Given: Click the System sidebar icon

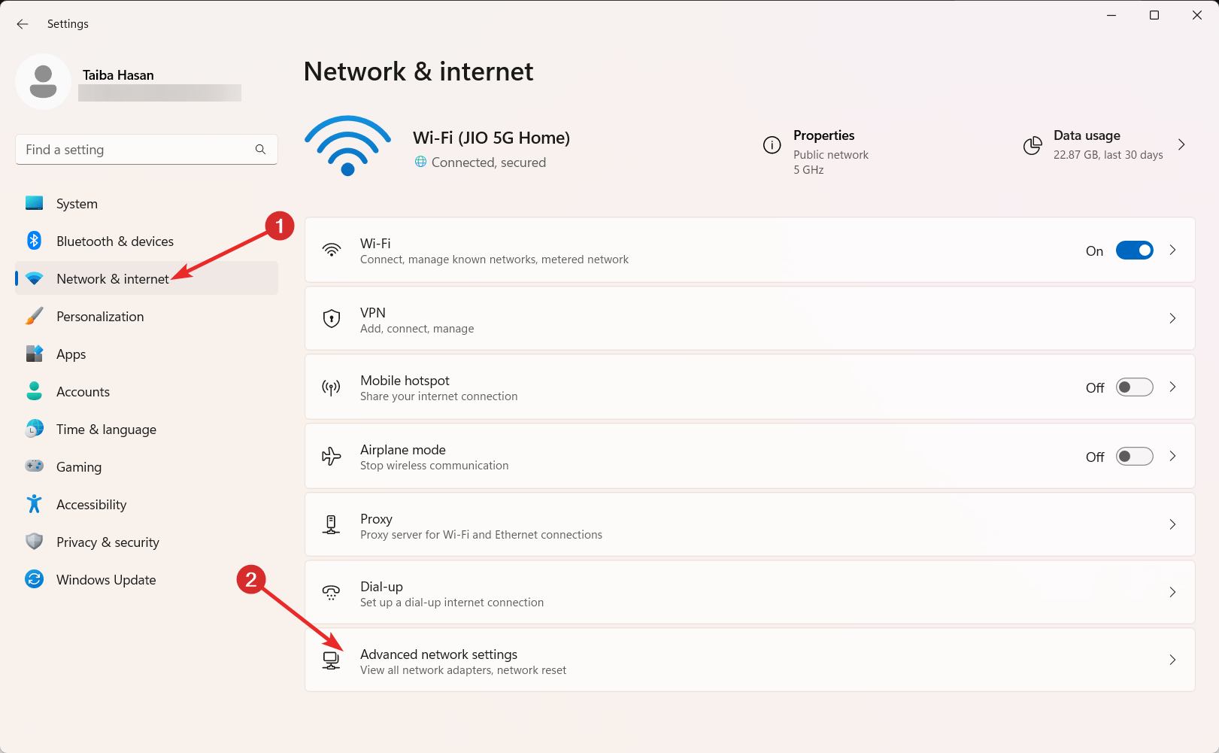Looking at the screenshot, I should (34, 203).
